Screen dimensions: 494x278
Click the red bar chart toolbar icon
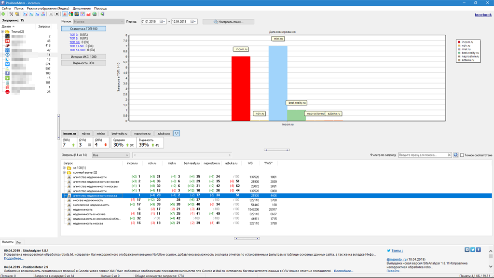tap(88, 14)
